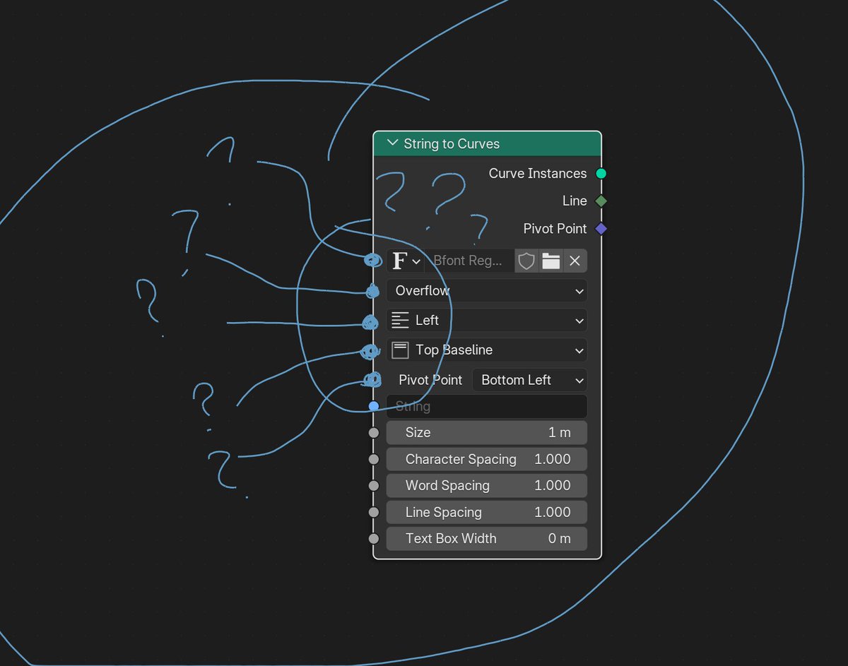Click the Pivot Point label next to Bottom Left

tap(430, 379)
